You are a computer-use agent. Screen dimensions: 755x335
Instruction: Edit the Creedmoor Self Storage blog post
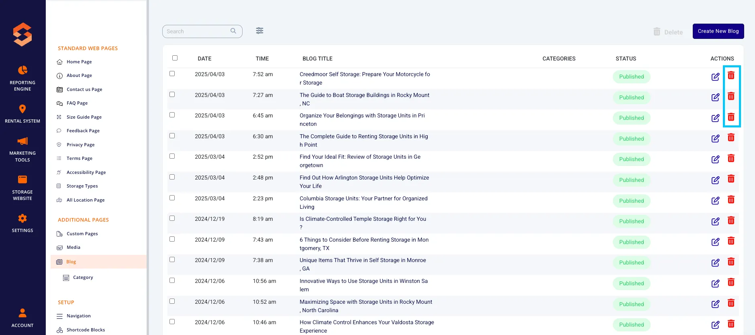pyautogui.click(x=715, y=77)
